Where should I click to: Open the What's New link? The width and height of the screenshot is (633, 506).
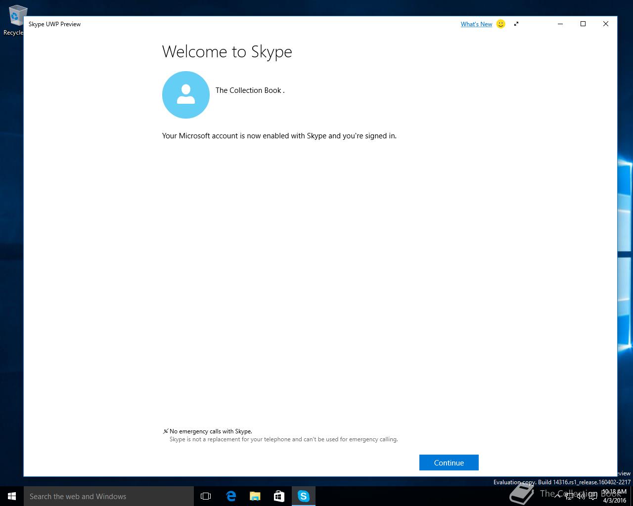pos(476,24)
